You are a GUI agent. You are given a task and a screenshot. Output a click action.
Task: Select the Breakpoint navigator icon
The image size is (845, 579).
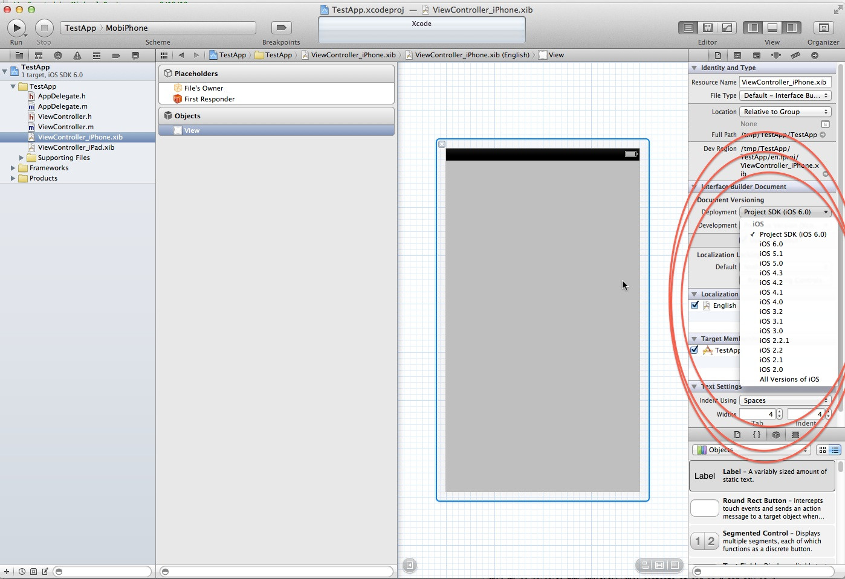pyautogui.click(x=116, y=55)
